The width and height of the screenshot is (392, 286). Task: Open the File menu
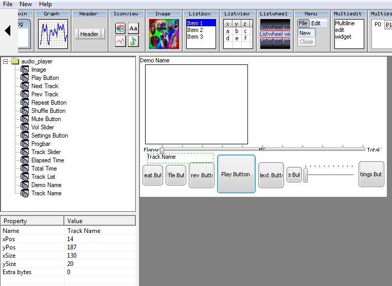pos(8,4)
